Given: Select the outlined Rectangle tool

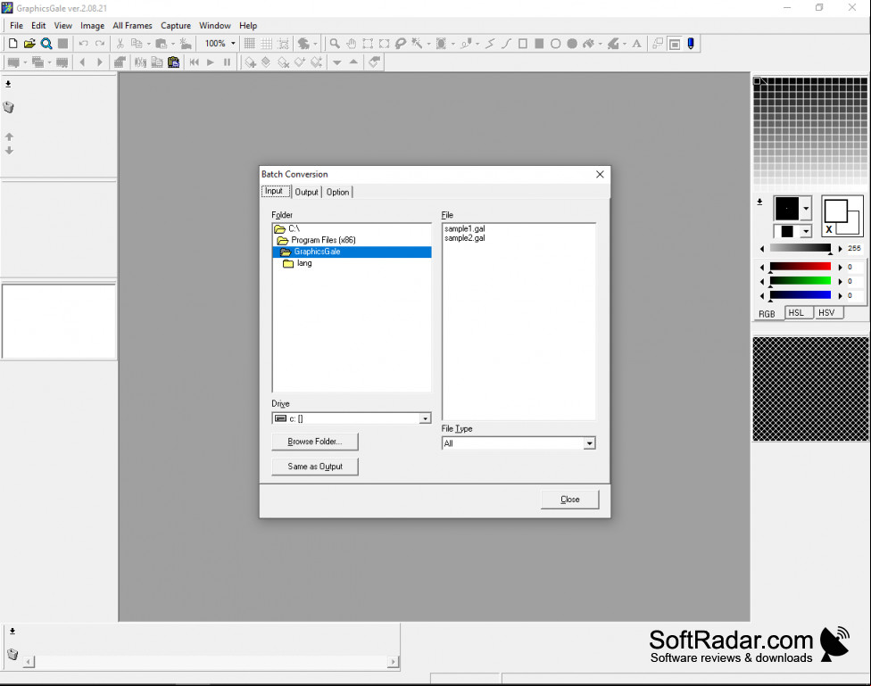Looking at the screenshot, I should point(523,44).
